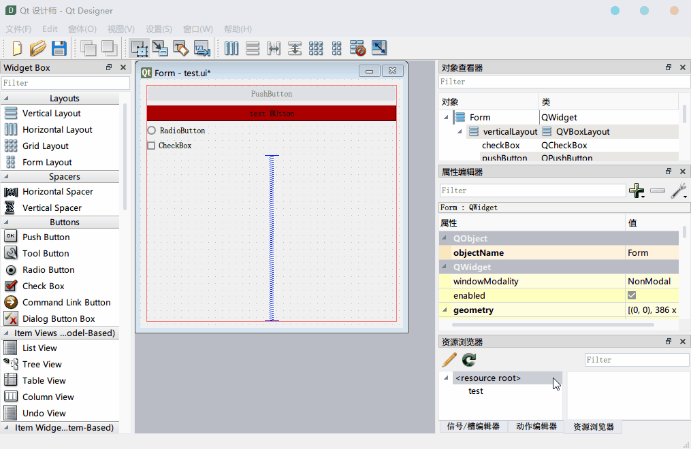
Task: Collapse the verticalLayout tree item
Action: (459, 131)
